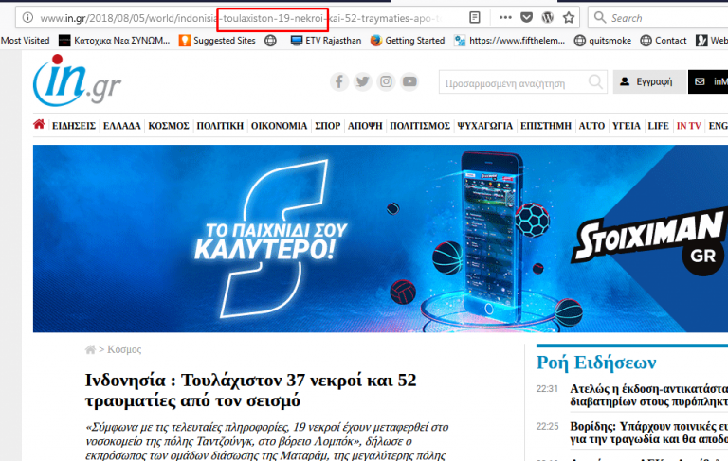Open Getting Started bookmark

408,41
